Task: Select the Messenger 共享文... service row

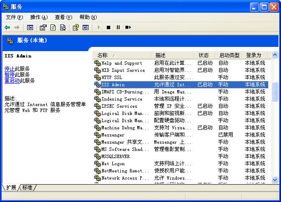Action: (x=181, y=142)
